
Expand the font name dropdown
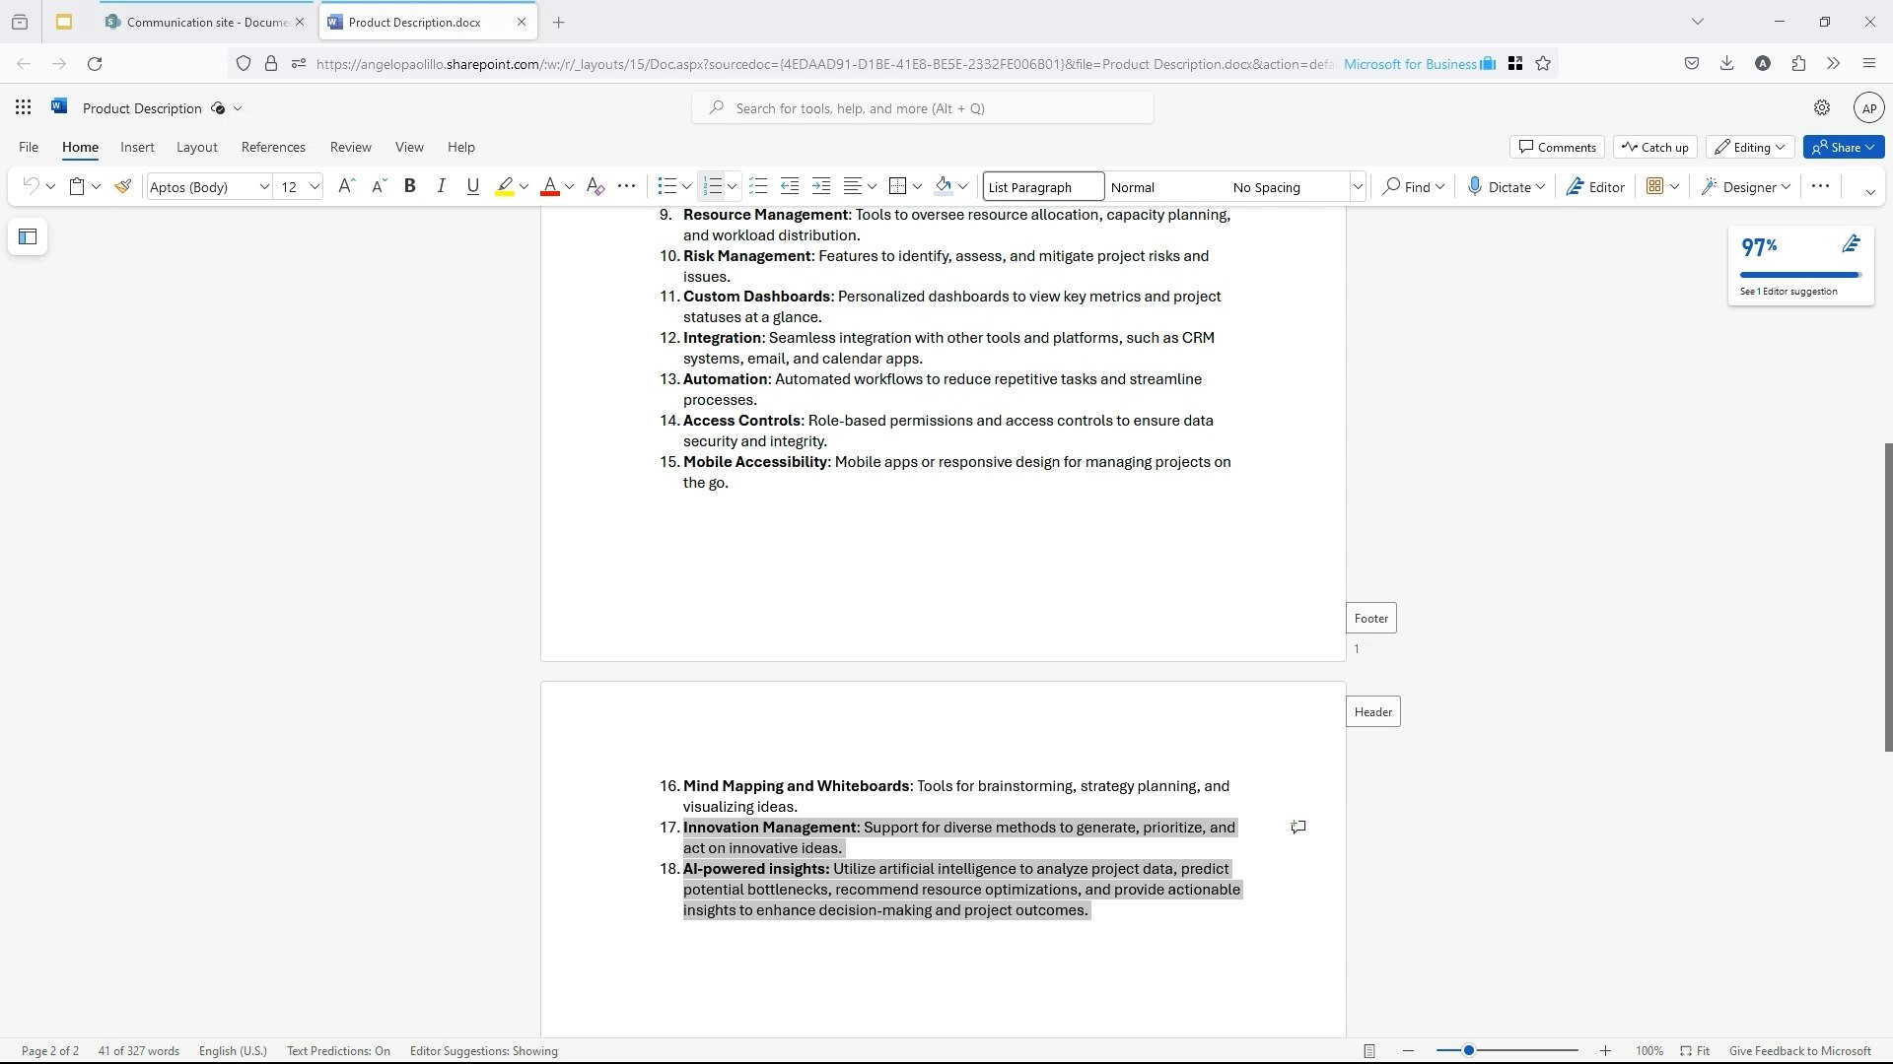[264, 187]
